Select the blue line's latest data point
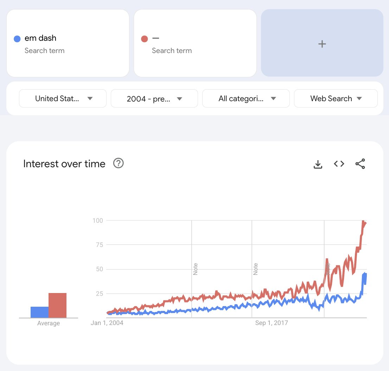Viewport: 389px width, 371px height. pos(365,274)
